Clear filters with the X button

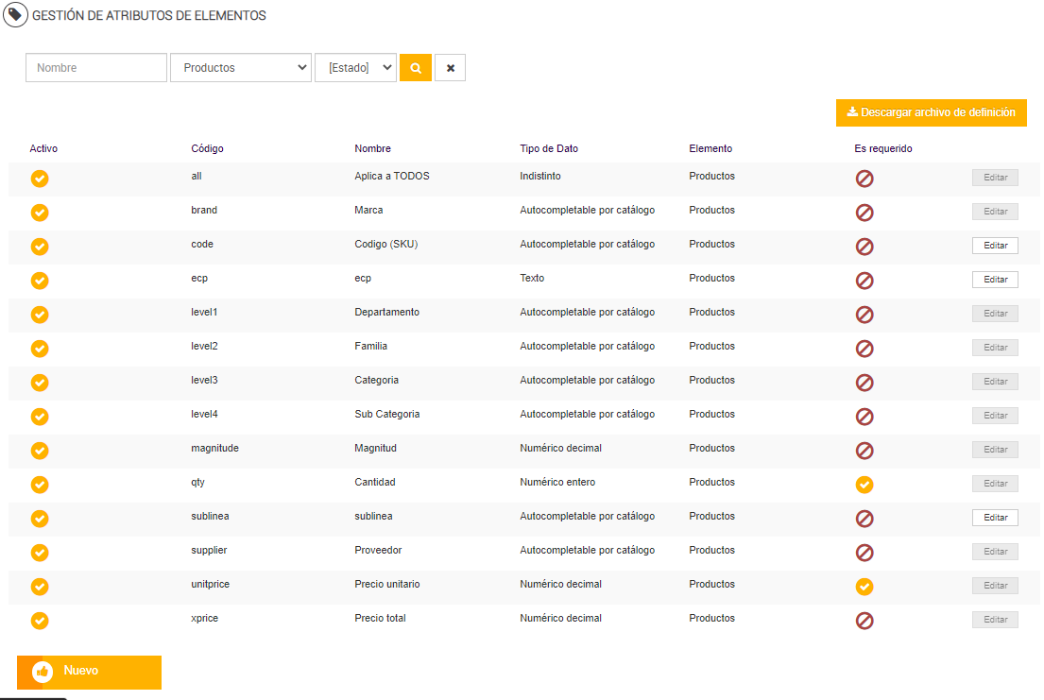click(x=451, y=68)
